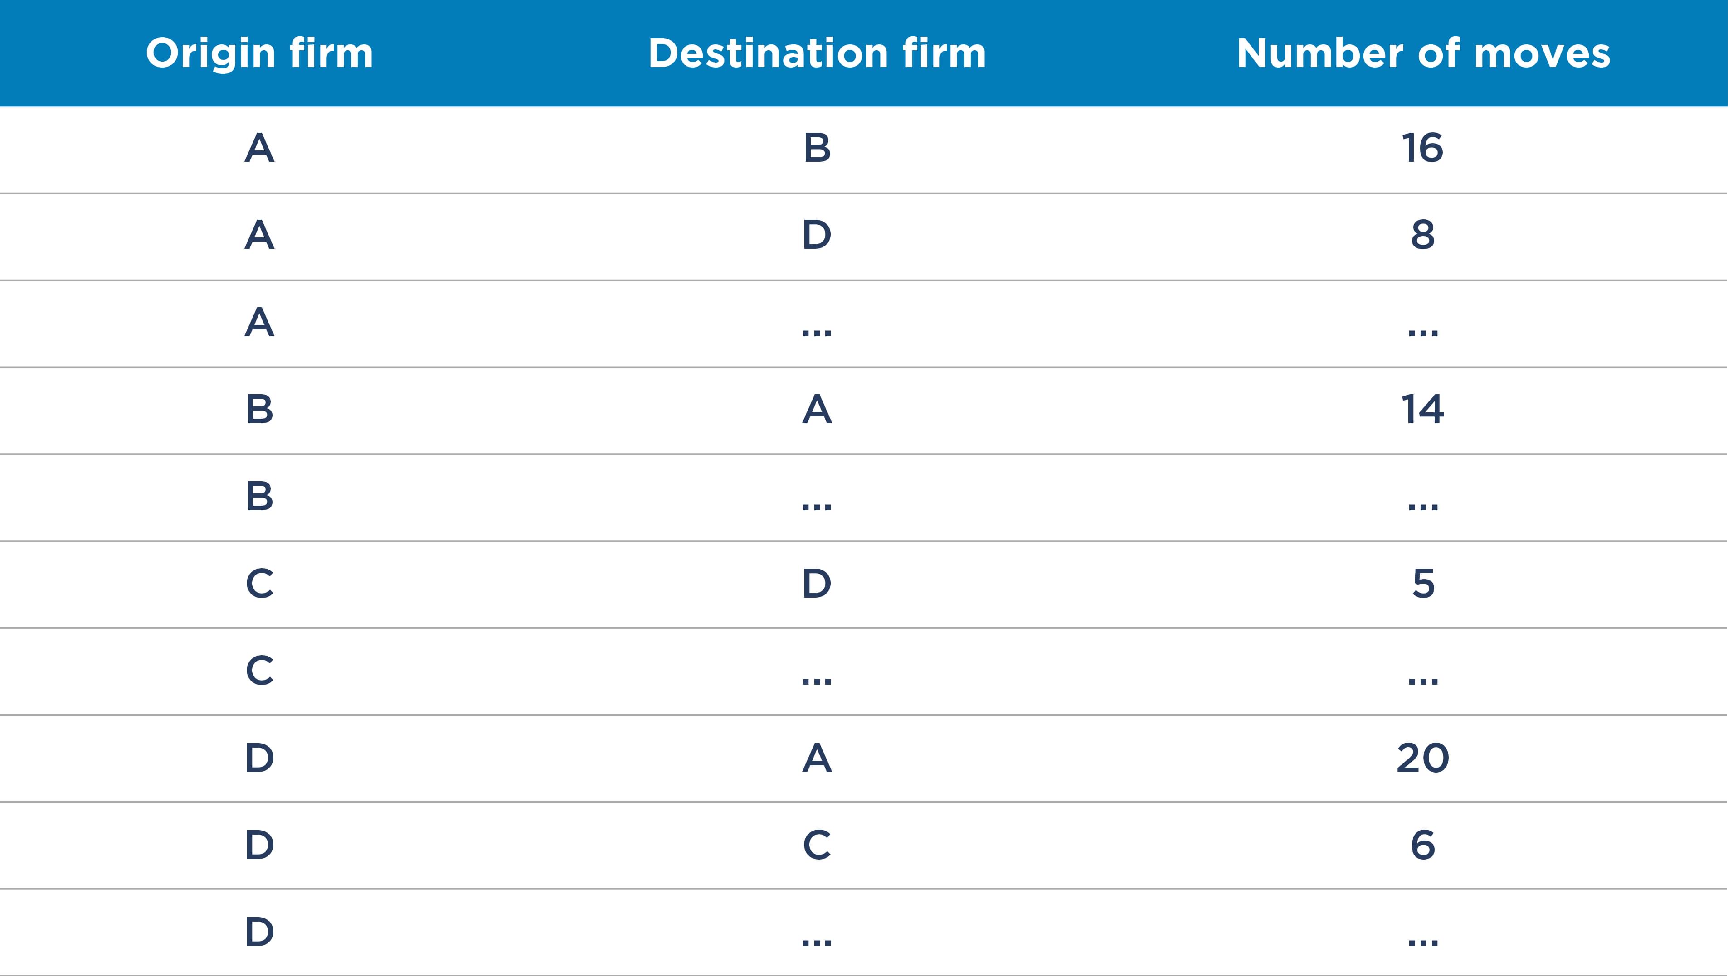
Task: Click the 'Origin firm' column header
Action: tap(259, 53)
